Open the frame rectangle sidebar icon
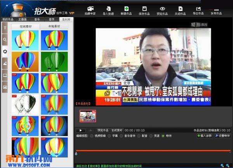This screenshot has width=233, height=168. pyautogui.click(x=5, y=75)
